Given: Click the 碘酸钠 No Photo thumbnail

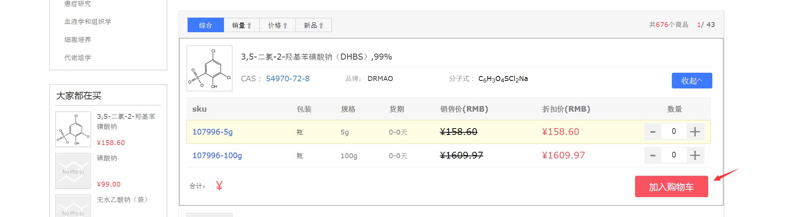Looking at the screenshot, I should click(73, 171).
